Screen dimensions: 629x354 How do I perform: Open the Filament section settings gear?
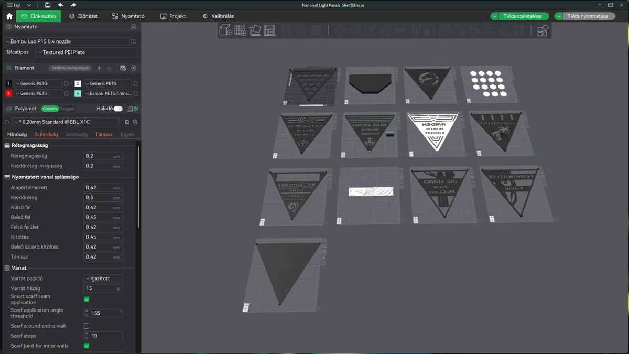(x=134, y=68)
